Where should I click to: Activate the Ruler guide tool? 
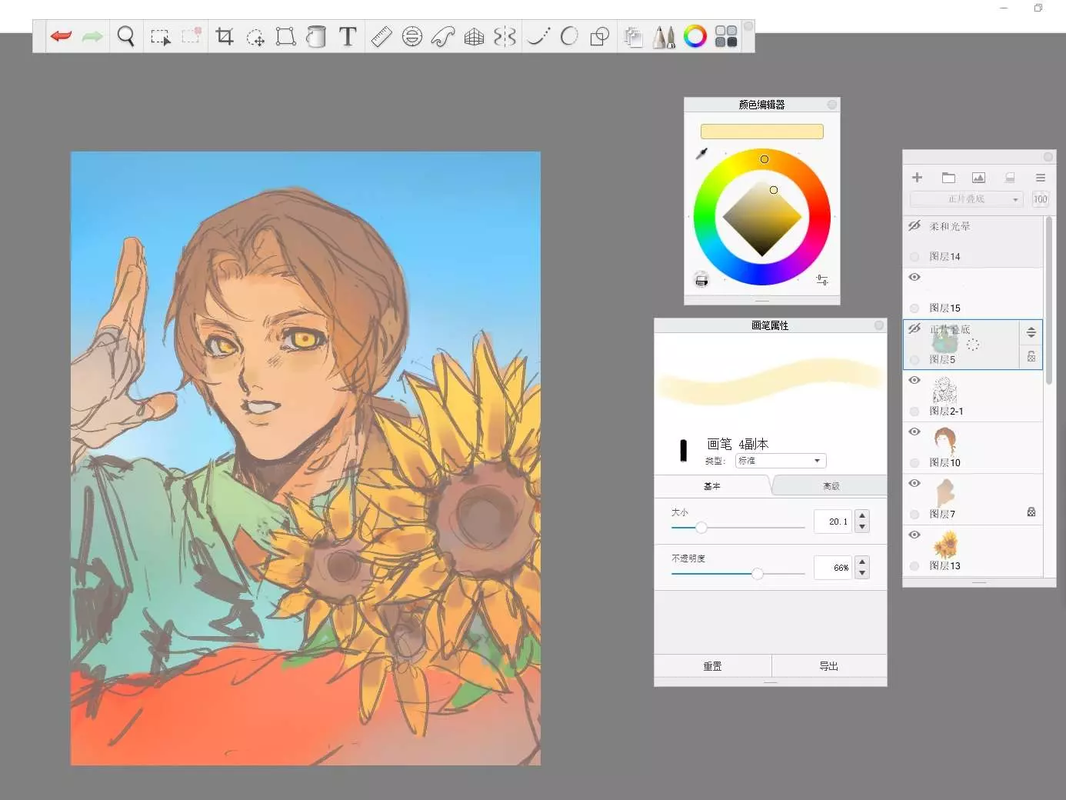coord(381,36)
